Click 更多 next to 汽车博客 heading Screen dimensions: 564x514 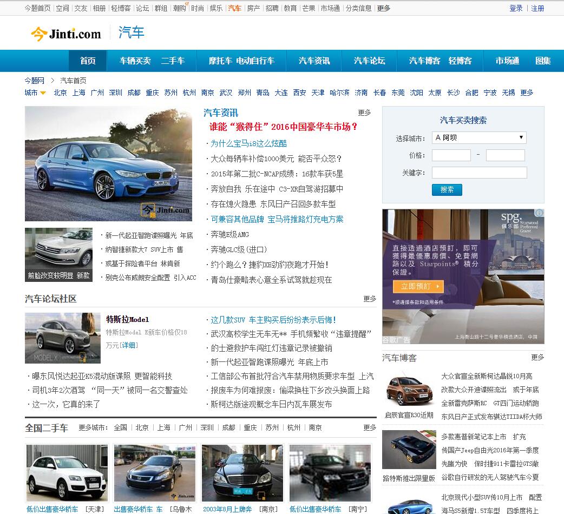(537, 357)
